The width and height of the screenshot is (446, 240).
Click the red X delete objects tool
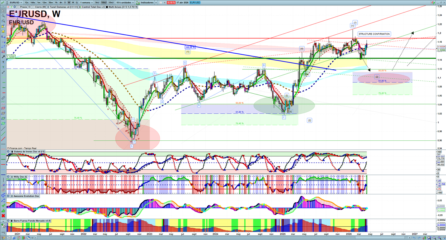[x=3, y=216]
